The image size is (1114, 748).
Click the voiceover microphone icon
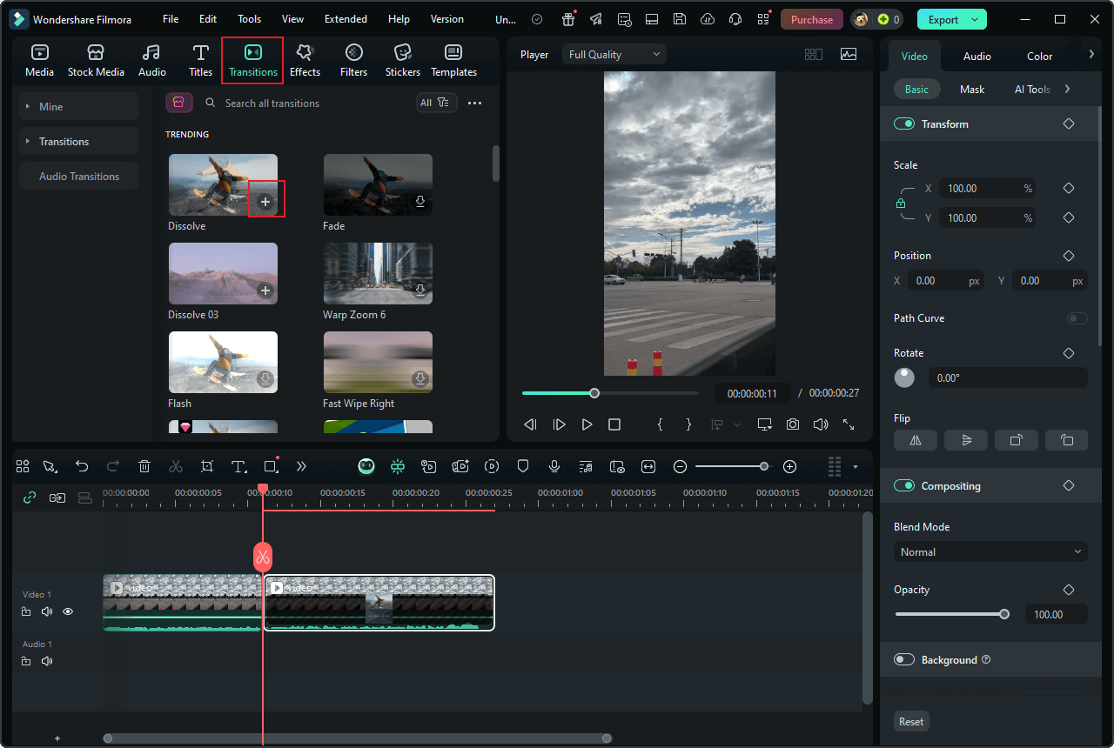554,467
